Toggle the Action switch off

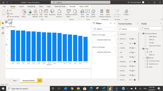click(134, 80)
